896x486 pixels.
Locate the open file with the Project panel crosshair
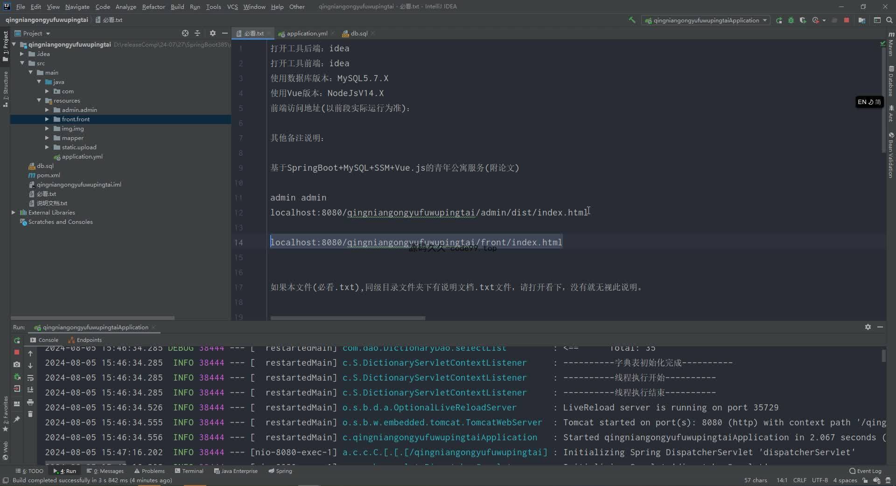(x=185, y=33)
